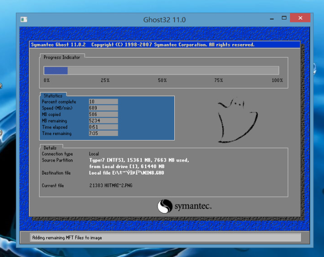Click the 25% progress marker label

(x=105, y=80)
